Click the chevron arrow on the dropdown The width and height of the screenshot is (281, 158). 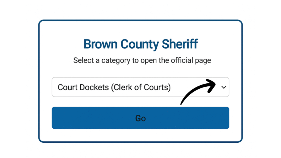click(224, 87)
